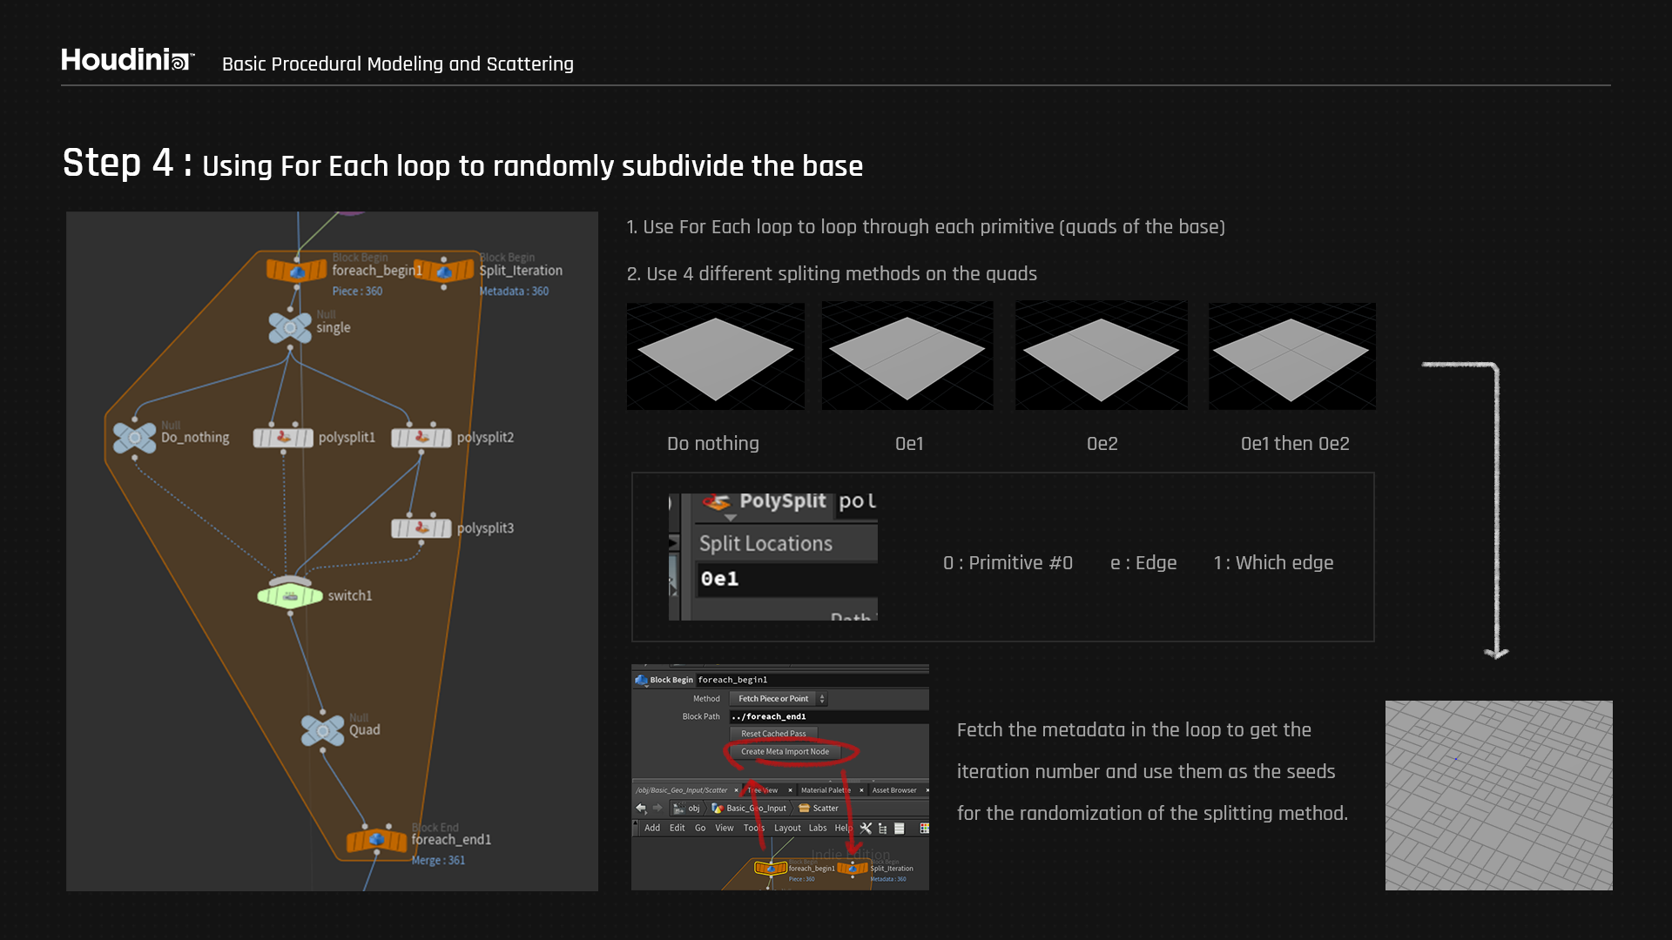Click the wrench tools icon in network toolbar
This screenshot has width=1672, height=940.
866,828
